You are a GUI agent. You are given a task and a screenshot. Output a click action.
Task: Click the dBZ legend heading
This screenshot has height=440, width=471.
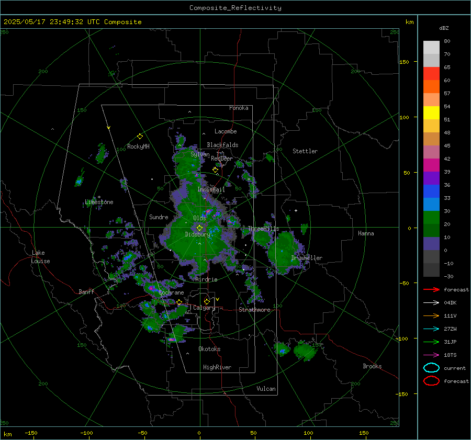tap(444, 28)
